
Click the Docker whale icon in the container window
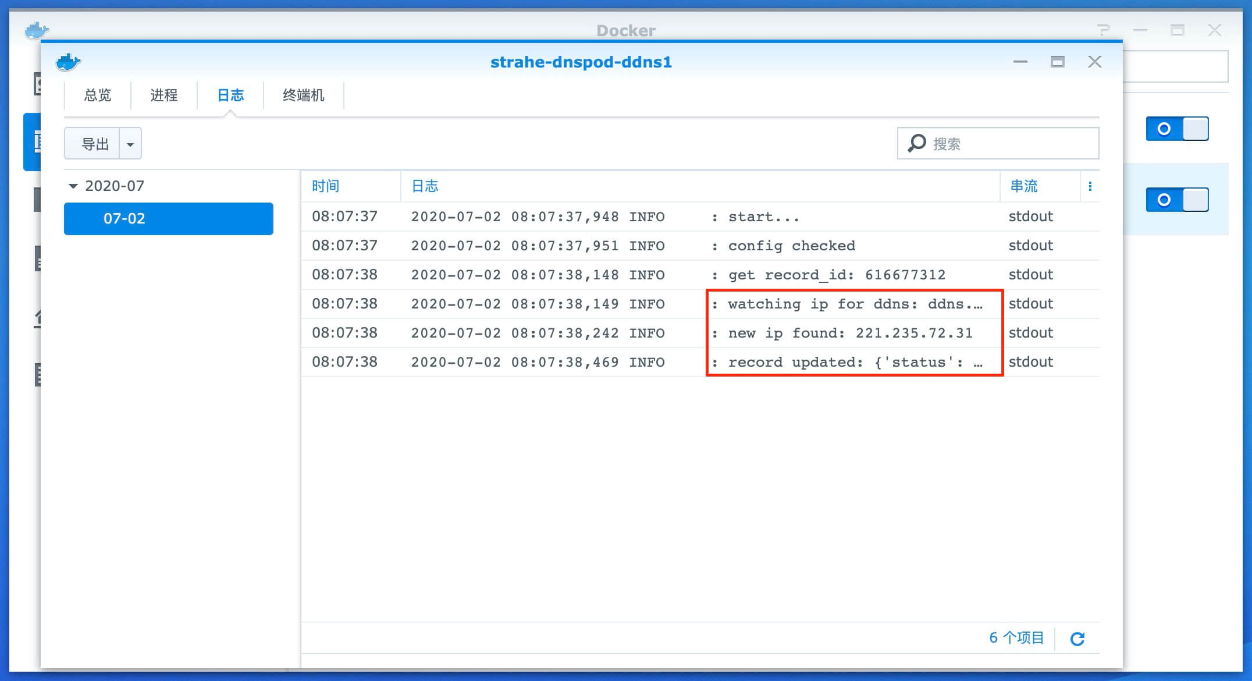click(68, 62)
